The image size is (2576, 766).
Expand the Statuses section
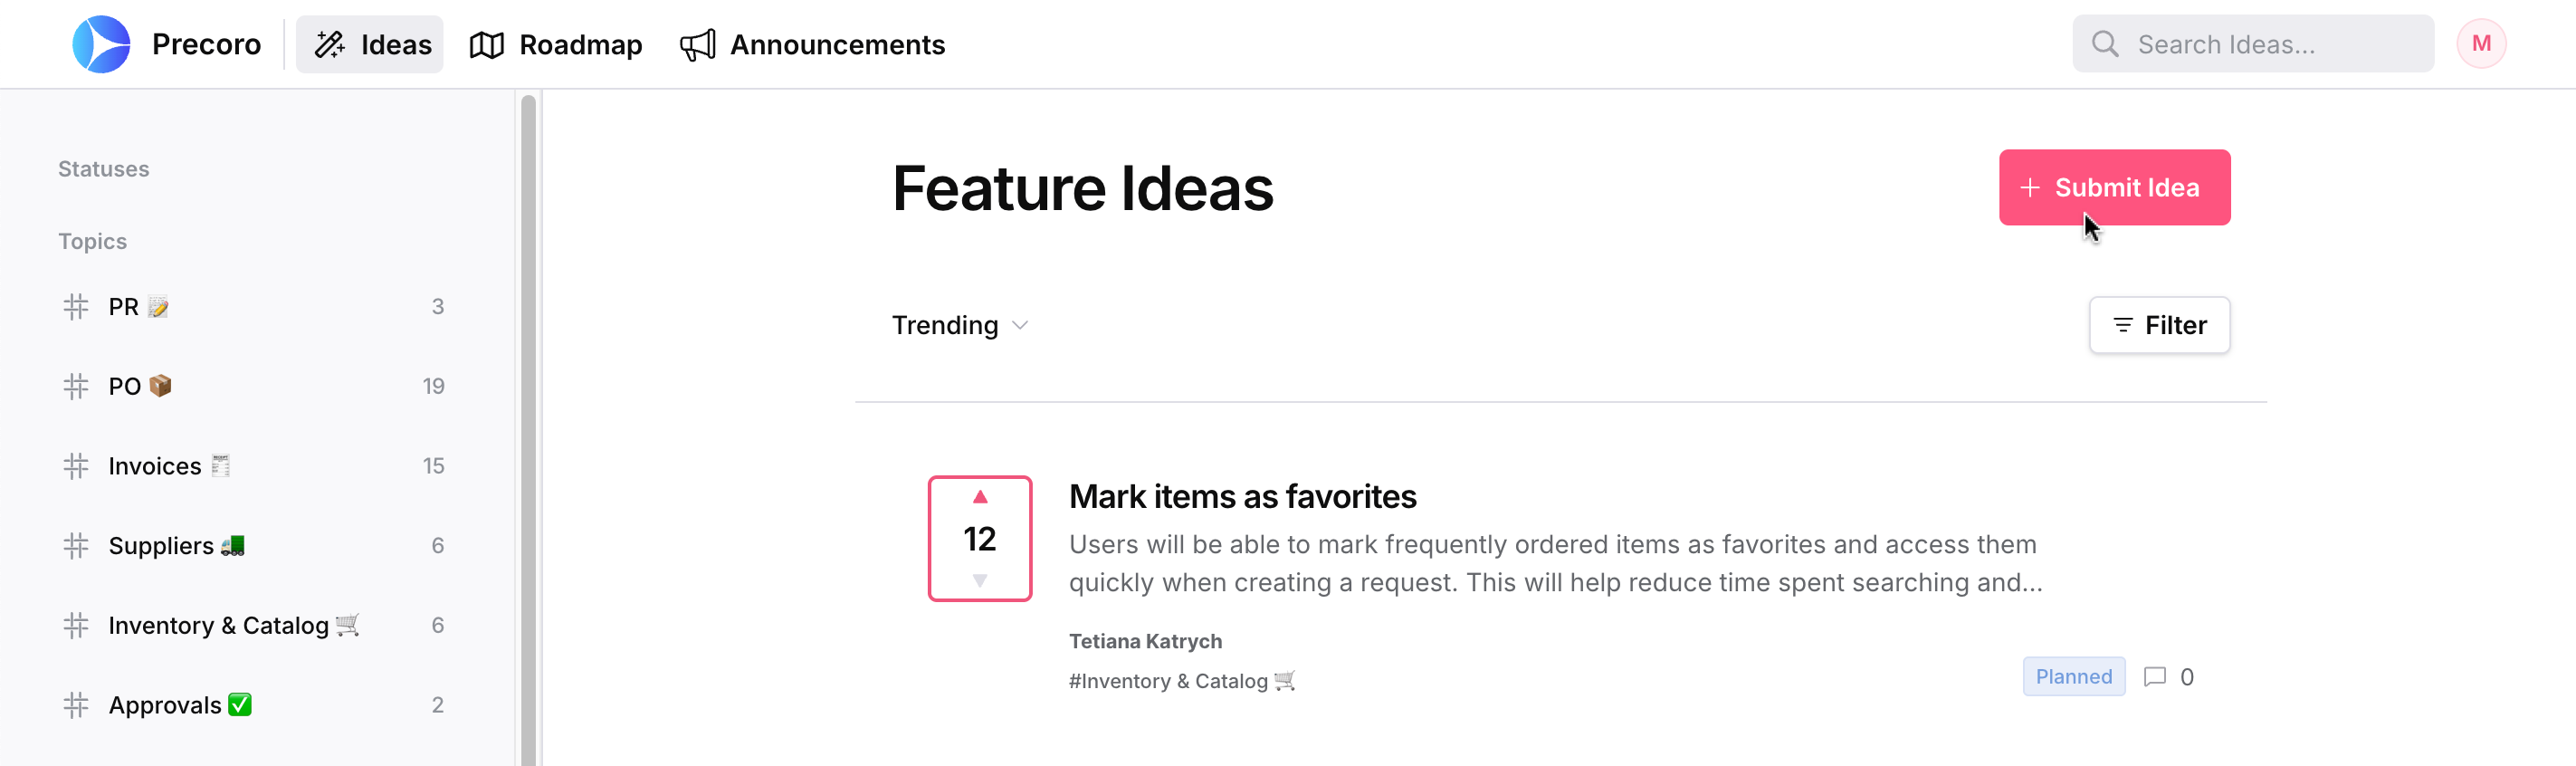coord(103,169)
